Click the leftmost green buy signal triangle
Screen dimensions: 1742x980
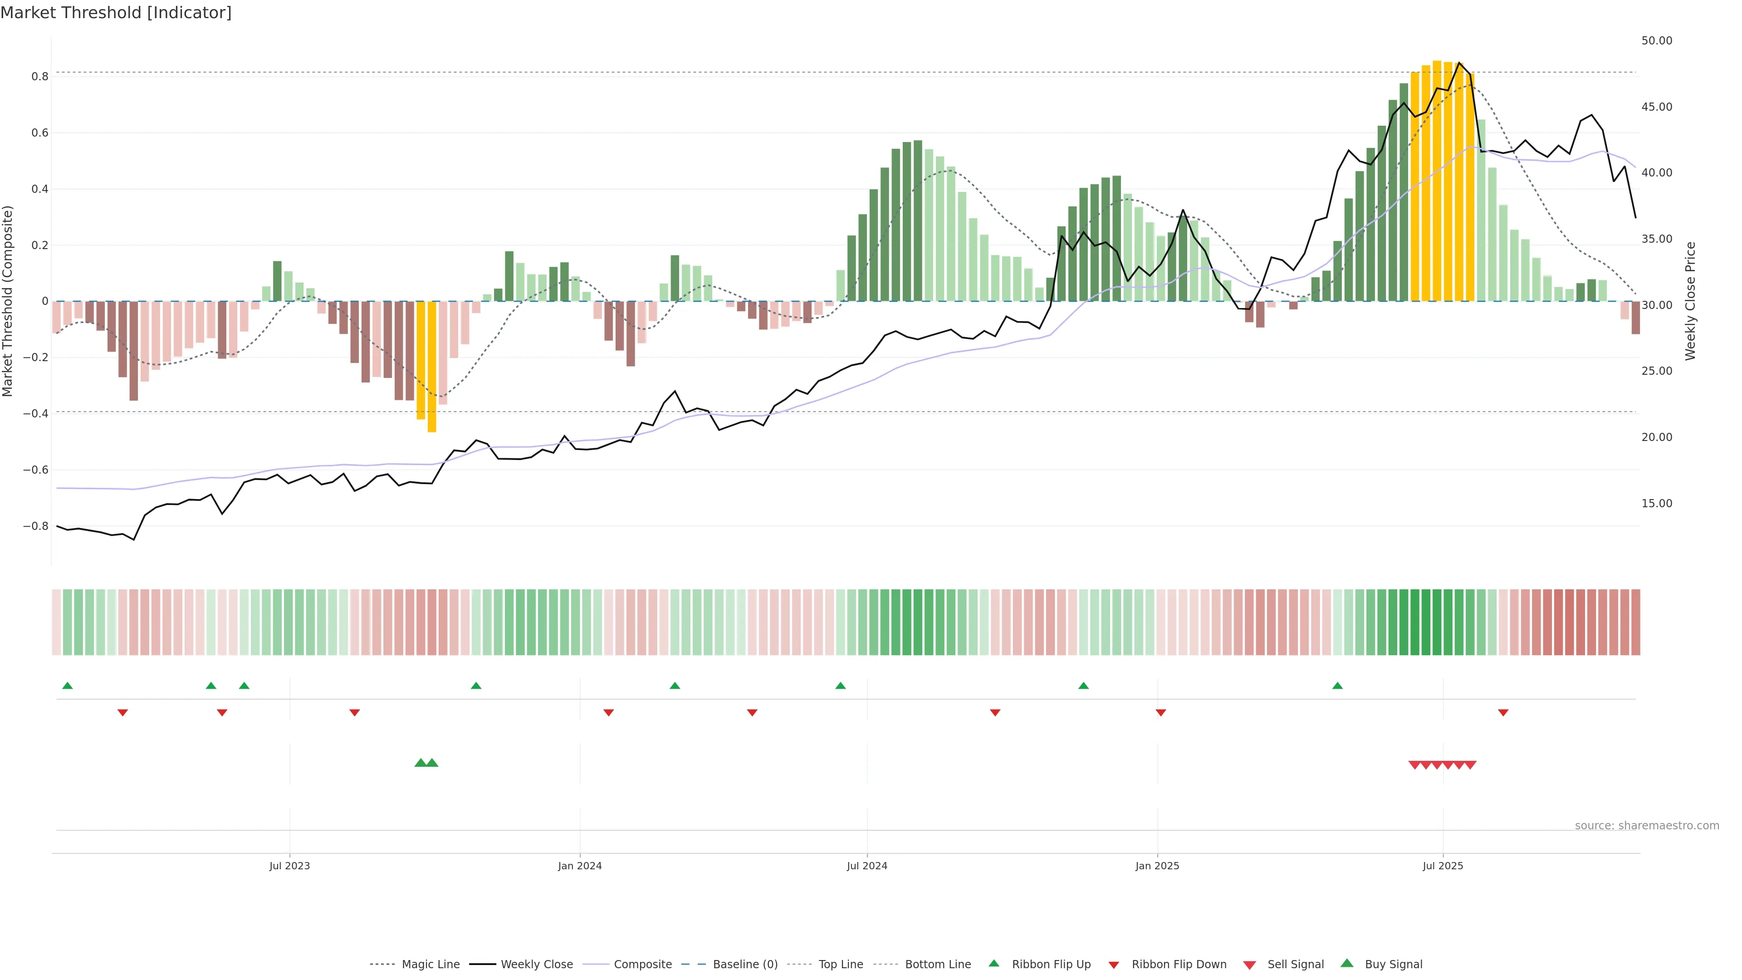point(421,763)
